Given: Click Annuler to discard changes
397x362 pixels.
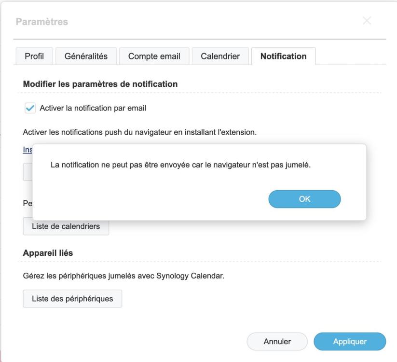Looking at the screenshot, I should [277, 342].
